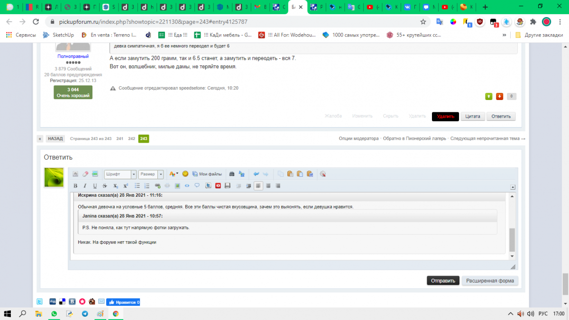Click the red downvote arrow on the post

(x=499, y=96)
